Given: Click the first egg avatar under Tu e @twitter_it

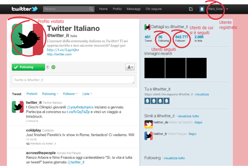Looking at the screenshot, I should point(148,101).
